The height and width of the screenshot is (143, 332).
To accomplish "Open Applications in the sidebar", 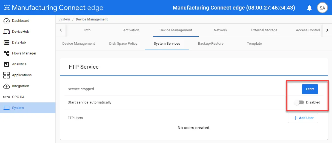I will click(28, 75).
